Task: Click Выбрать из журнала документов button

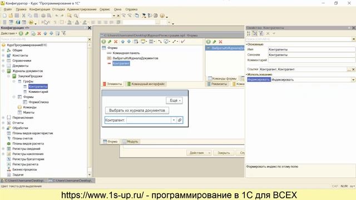Action: (137, 111)
